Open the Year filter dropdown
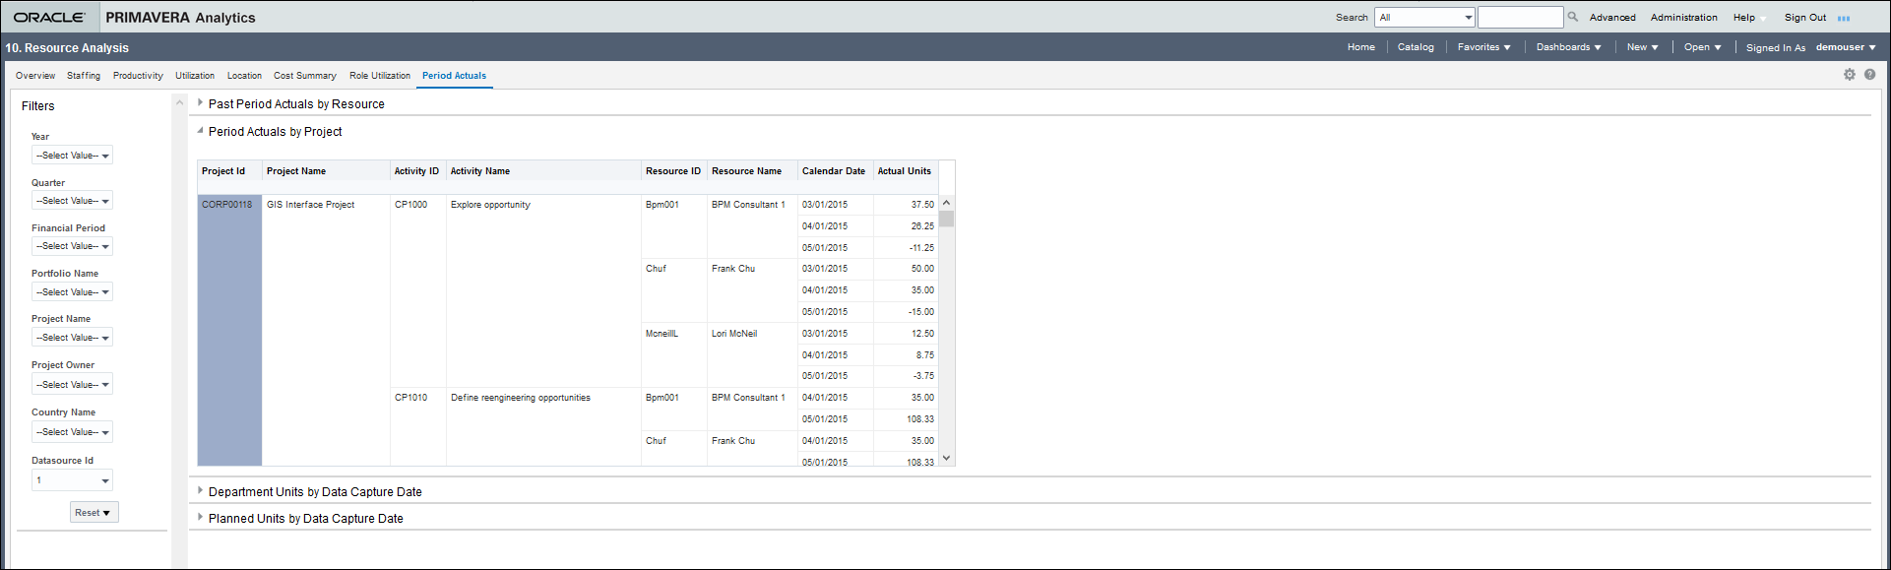Viewport: 1891px width, 570px height. 72,156
